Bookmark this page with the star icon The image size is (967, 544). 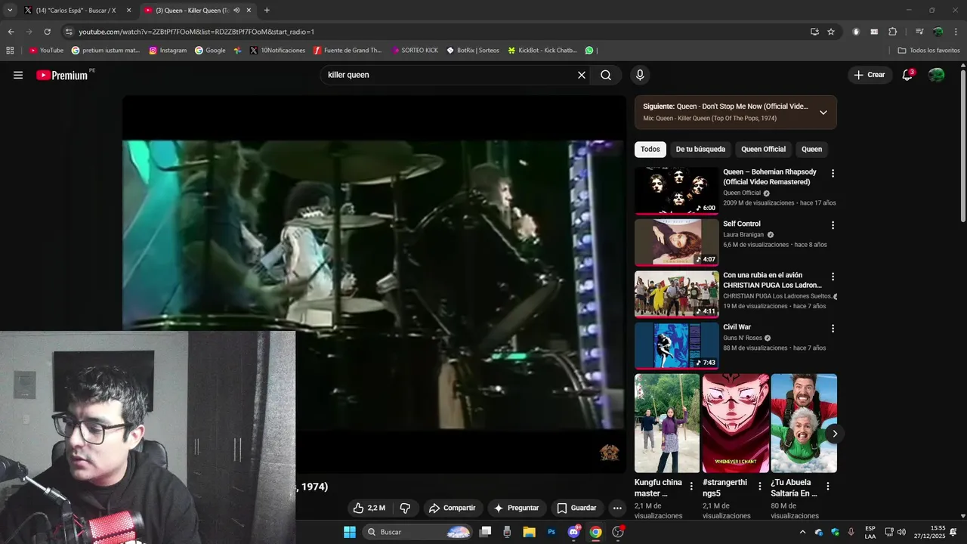(831, 32)
